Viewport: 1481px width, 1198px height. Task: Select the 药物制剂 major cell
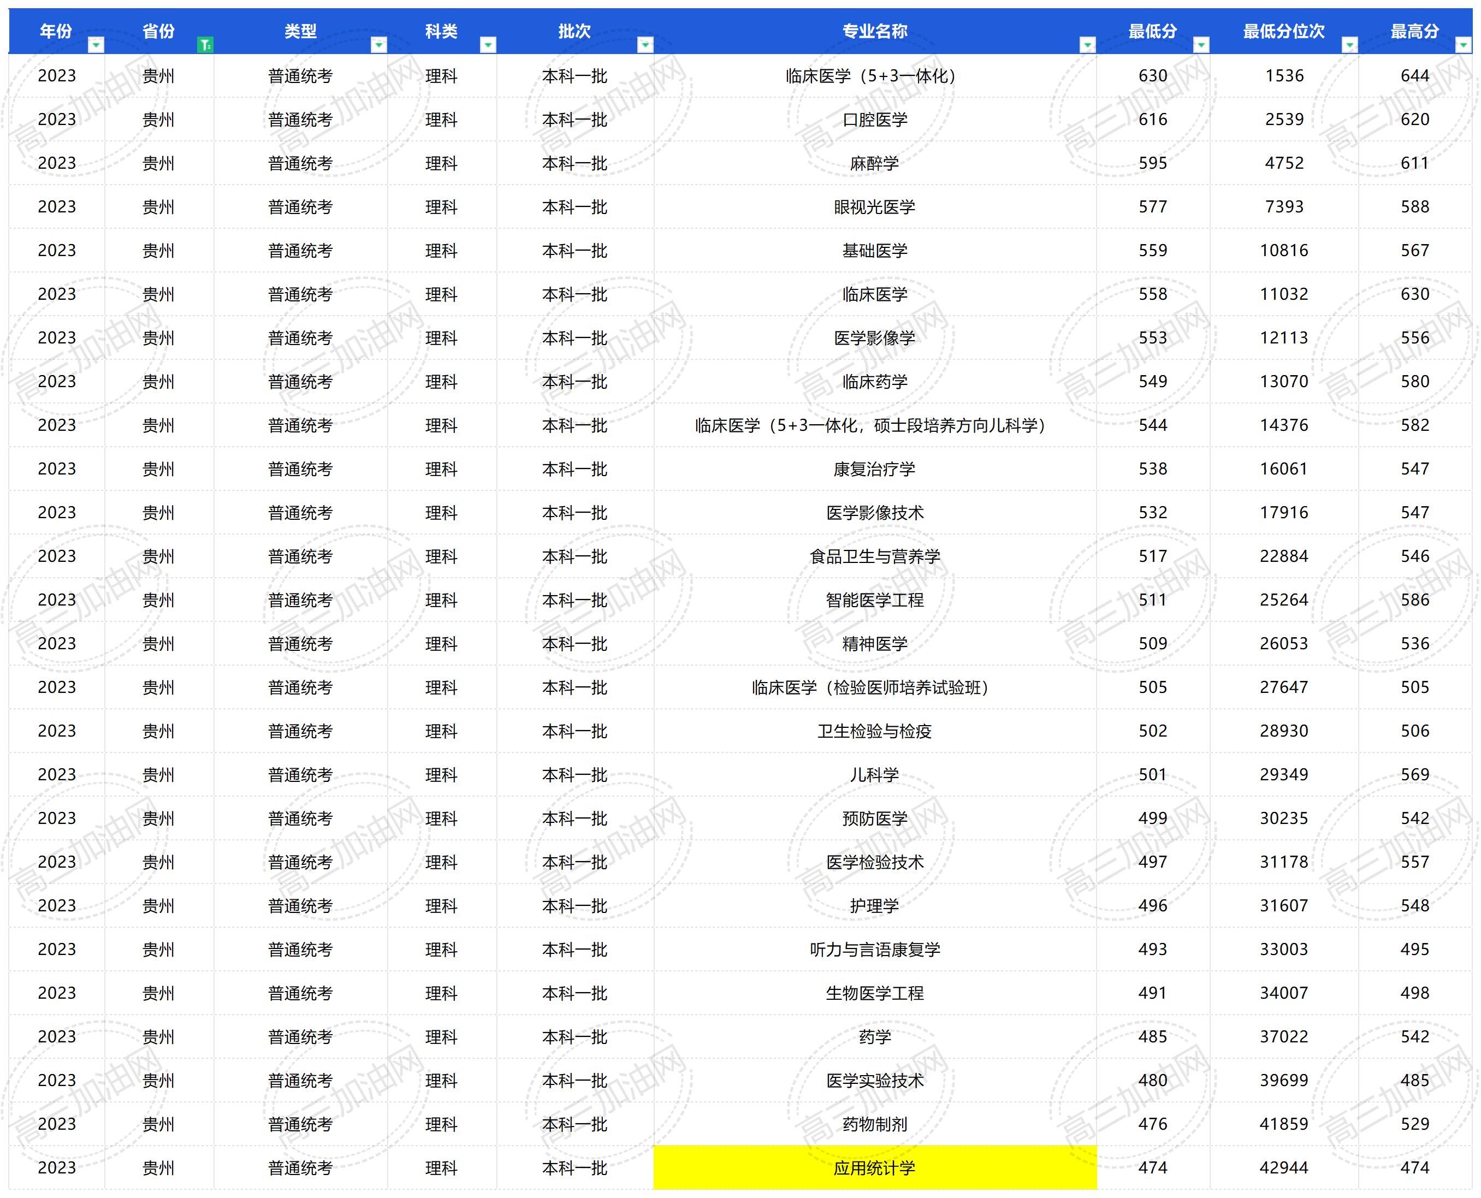(875, 1124)
